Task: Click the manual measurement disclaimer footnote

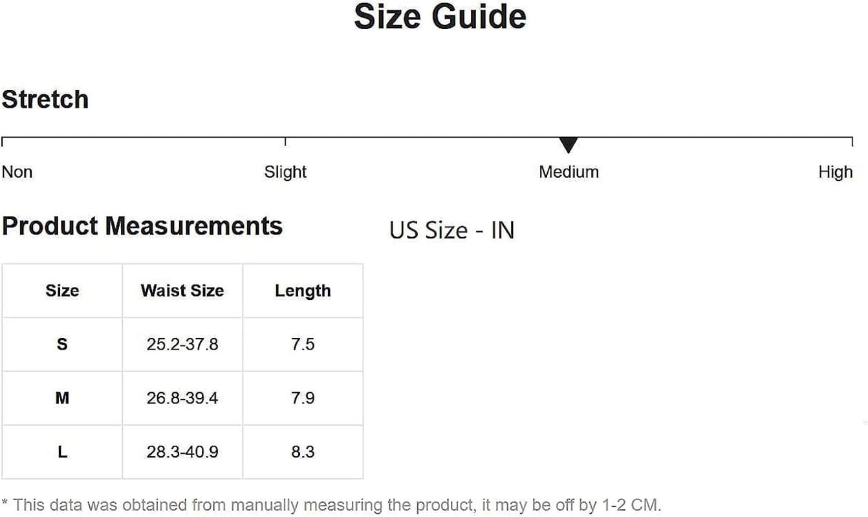Action: point(331,505)
